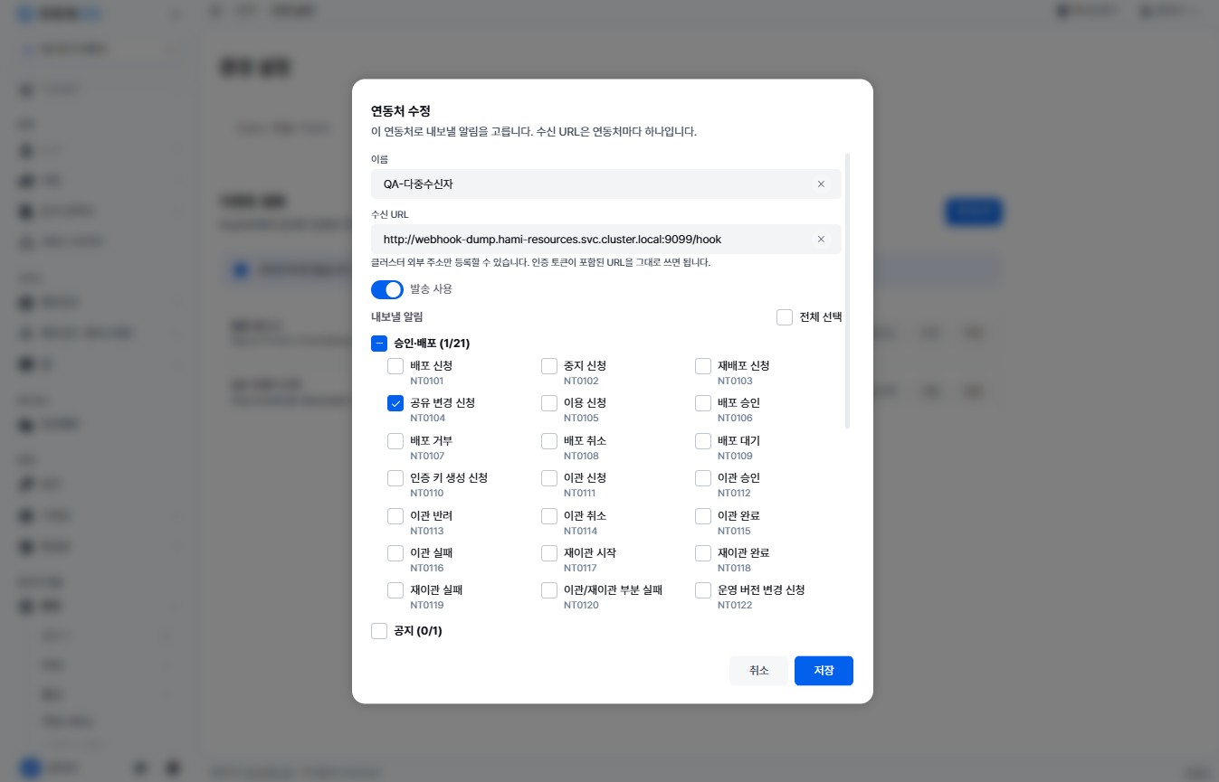The image size is (1219, 782).
Task: Check the 이관 승인 NT0112 checkbox
Action: pos(703,478)
